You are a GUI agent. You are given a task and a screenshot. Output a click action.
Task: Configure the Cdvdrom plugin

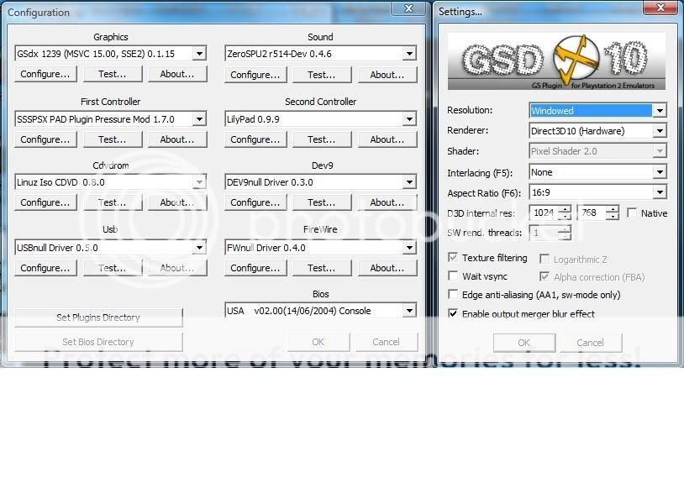coord(45,202)
